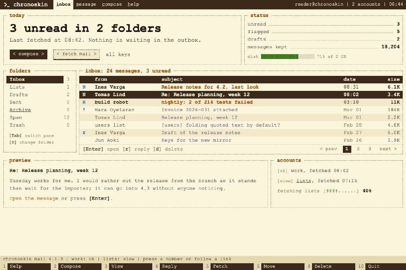The image size is (406, 270).
Task: Sort messages by from column
Action: (101, 79)
